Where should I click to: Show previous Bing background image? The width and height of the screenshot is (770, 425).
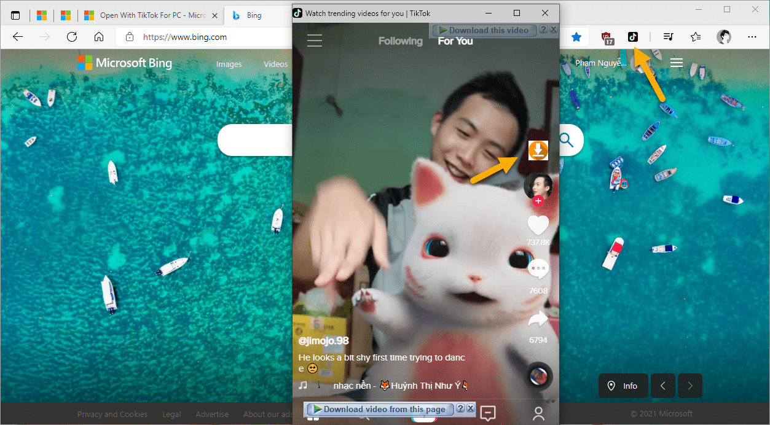663,386
